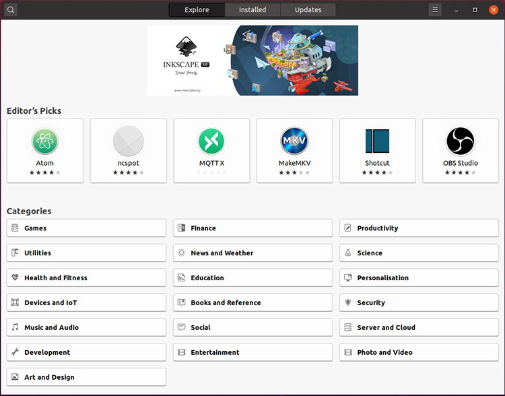This screenshot has height=396, width=505.
Task: Click the Shotcut star rating
Action: coord(378,172)
